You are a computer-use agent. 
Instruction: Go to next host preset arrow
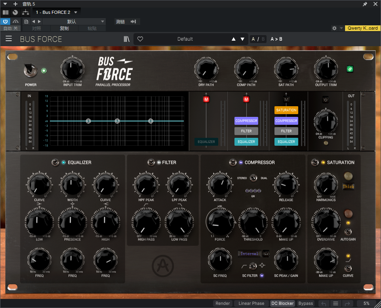39,22
